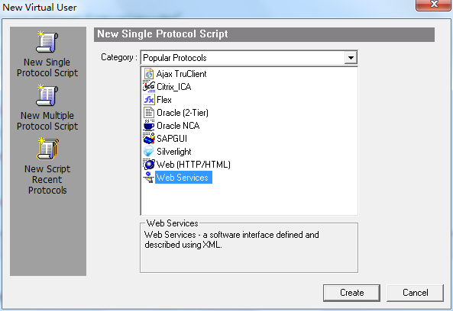Select the Citrix_ICA protocol icon
This screenshot has width=453, height=311.
point(149,87)
